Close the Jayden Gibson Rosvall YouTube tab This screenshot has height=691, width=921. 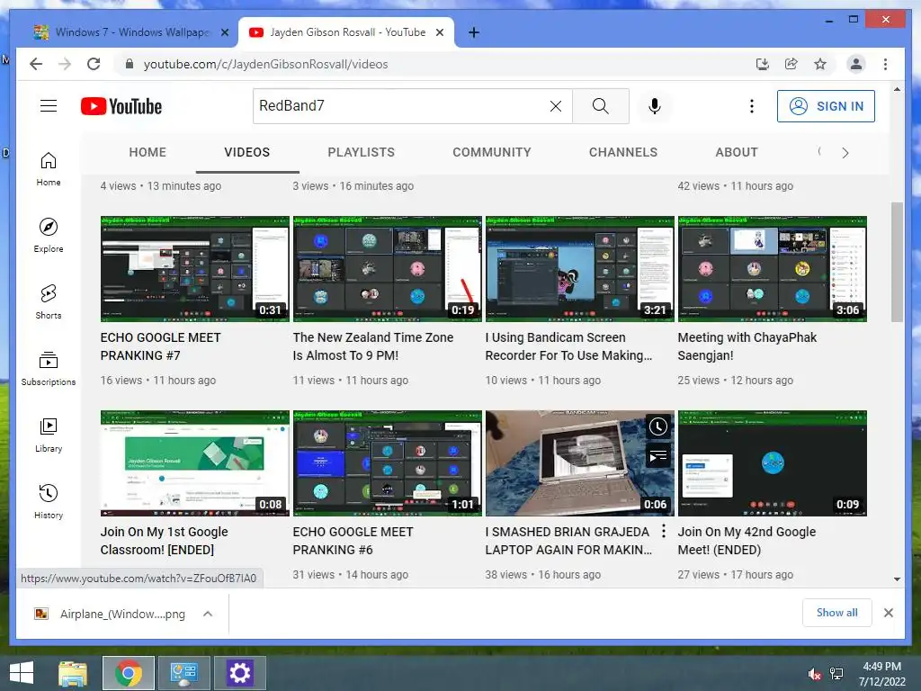click(439, 32)
